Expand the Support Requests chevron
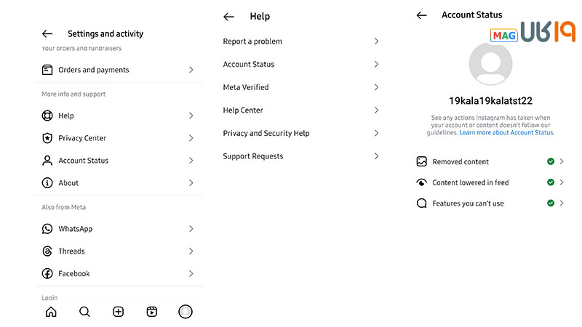Screen dimensions: 582x327 (376, 156)
